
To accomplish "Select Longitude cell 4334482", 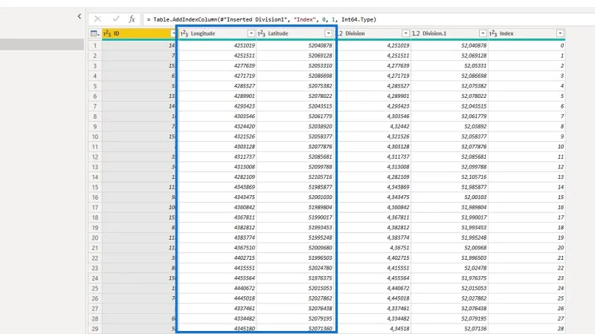I will click(x=217, y=318).
